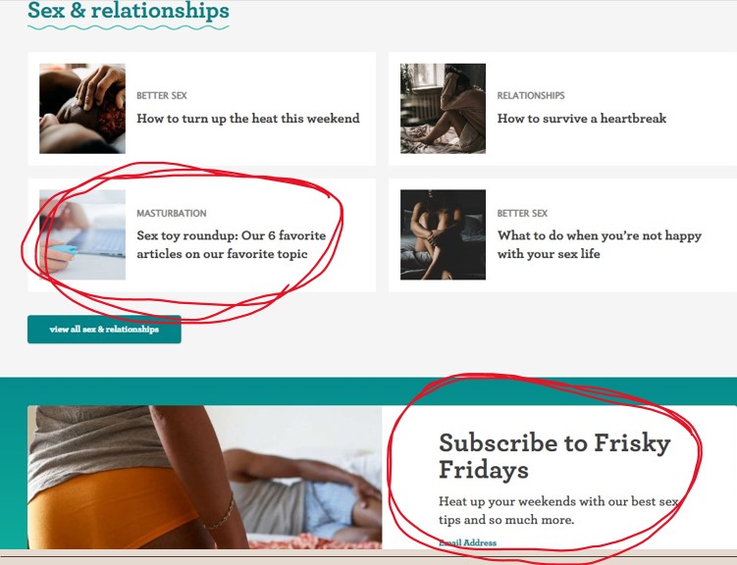Click the thumbnail for 'How to turn up the heat'
Viewport: 737px width, 565px height.
(x=82, y=109)
